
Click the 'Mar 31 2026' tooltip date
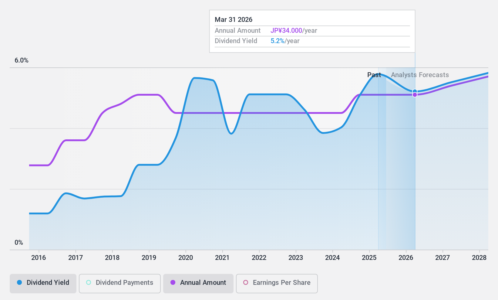[234, 20]
